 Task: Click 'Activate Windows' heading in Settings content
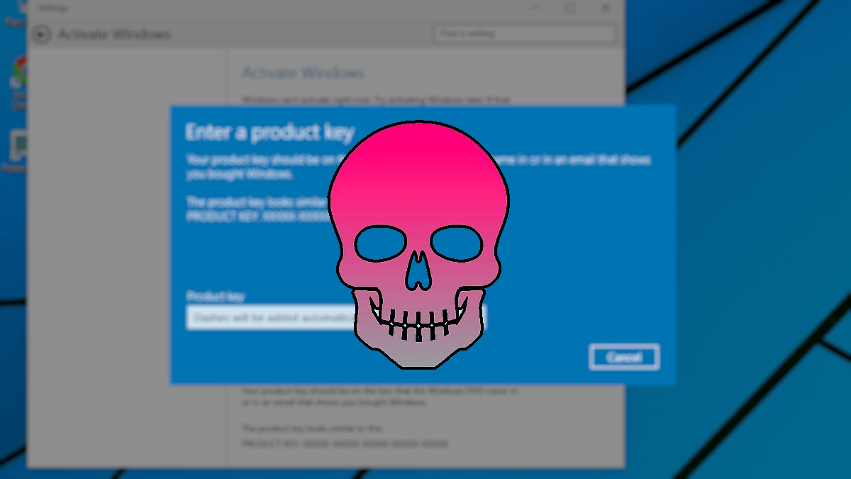coord(303,73)
